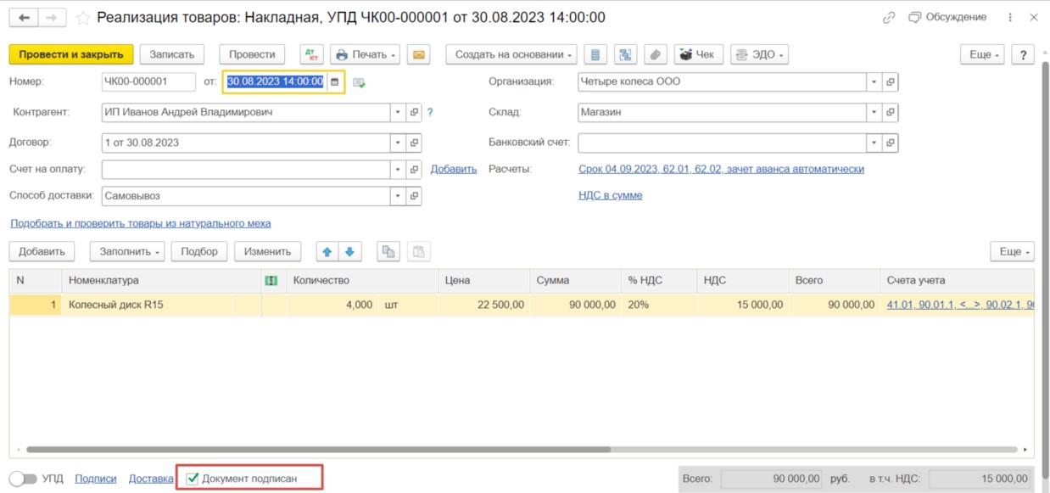Copy link to document icon
This screenshot has width=1050, height=493.
(889, 18)
